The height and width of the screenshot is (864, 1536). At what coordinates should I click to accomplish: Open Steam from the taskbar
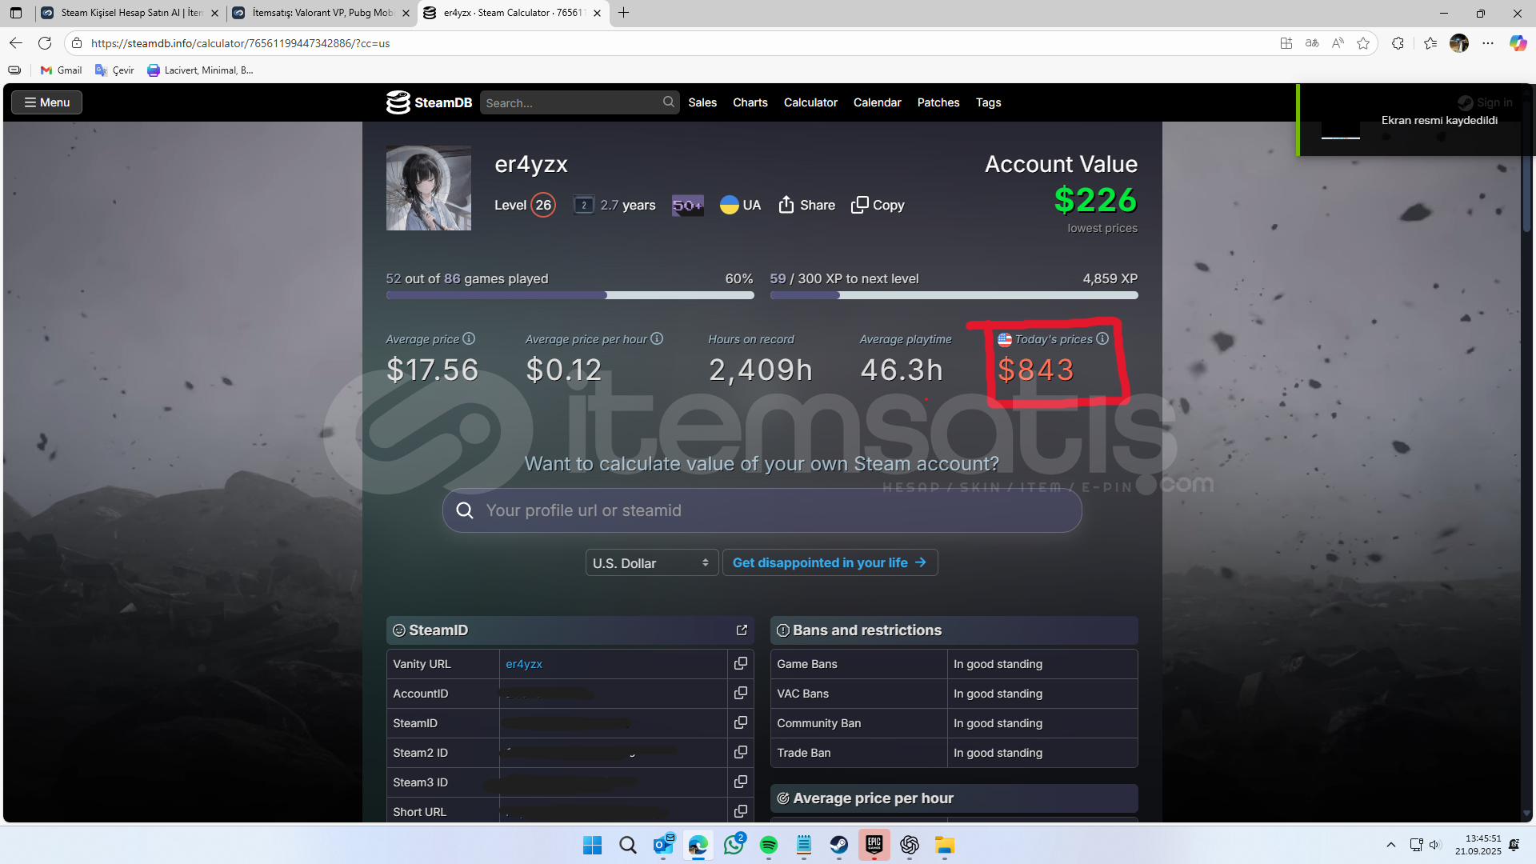click(838, 845)
